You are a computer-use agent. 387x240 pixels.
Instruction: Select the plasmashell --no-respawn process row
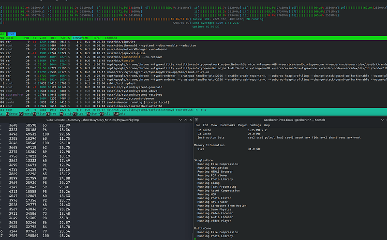coord(193,57)
